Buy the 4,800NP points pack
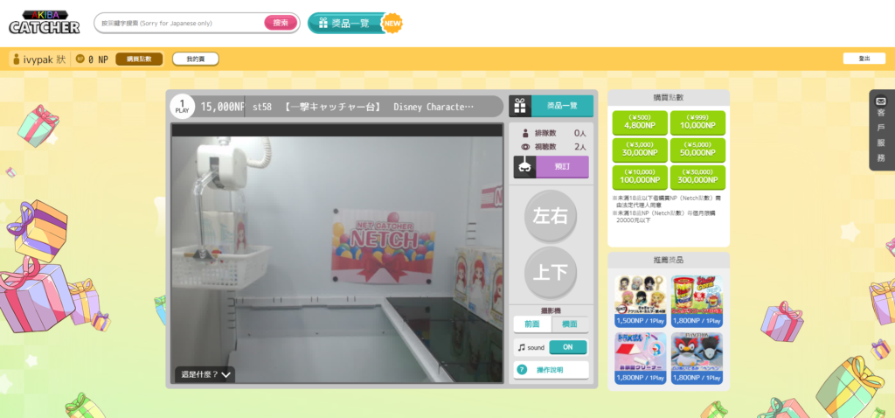 click(640, 122)
